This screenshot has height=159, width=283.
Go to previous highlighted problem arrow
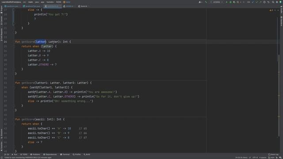275,10
